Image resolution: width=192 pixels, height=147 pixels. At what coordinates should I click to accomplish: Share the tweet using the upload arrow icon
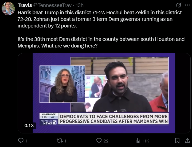click(187, 141)
